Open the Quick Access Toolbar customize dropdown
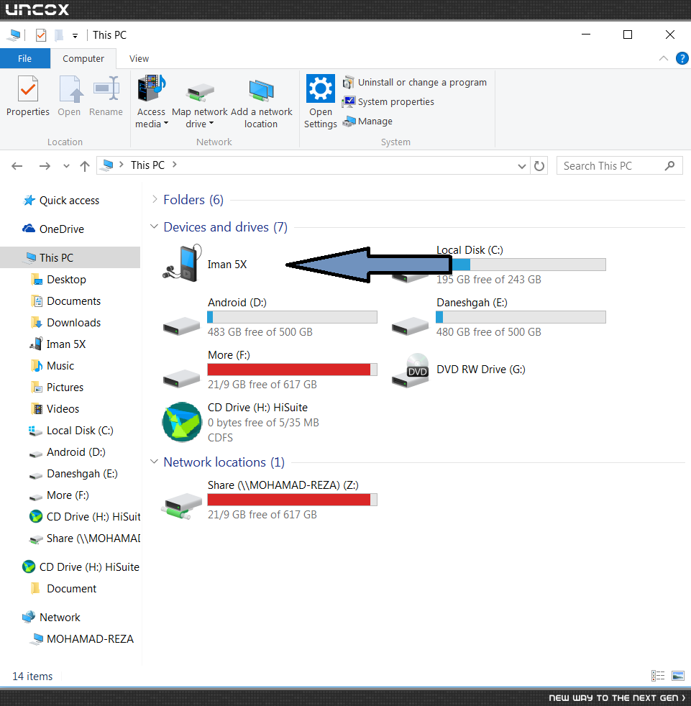This screenshot has width=691, height=706. click(75, 35)
